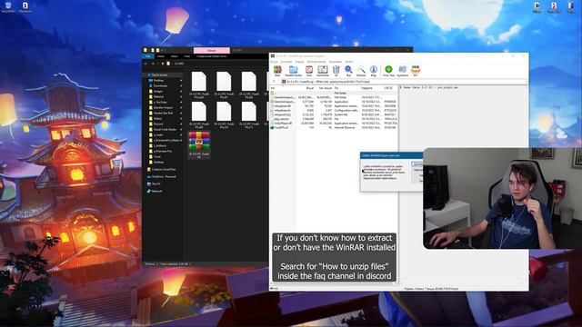The image size is (582, 327).
Task: Open the Compressed Folder Tools ribbon tab
Action: (212, 56)
